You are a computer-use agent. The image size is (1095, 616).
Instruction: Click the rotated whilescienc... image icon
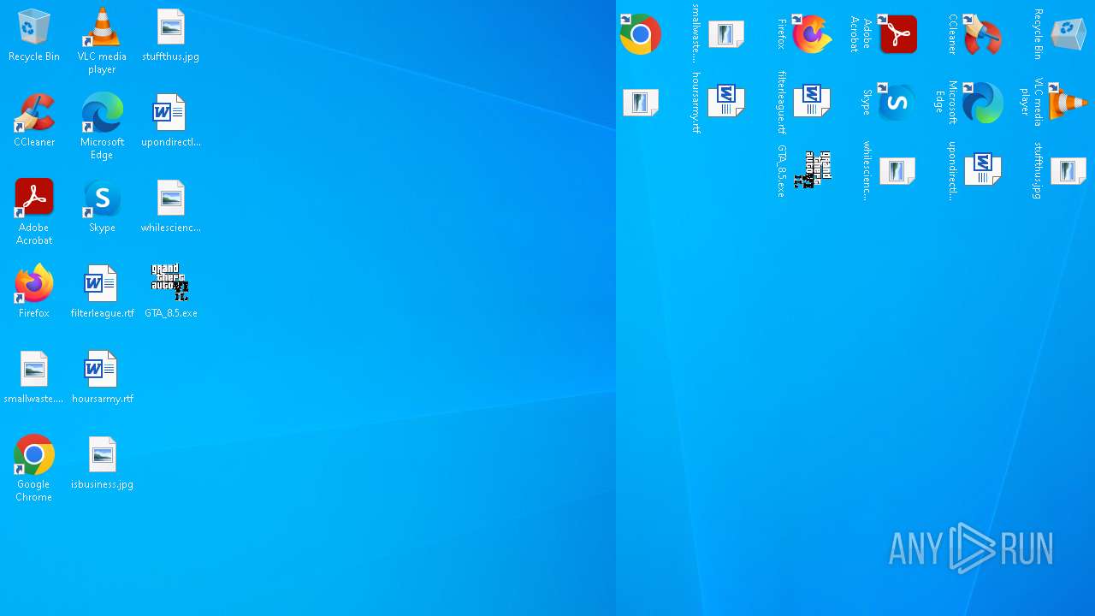pyautogui.click(x=897, y=171)
